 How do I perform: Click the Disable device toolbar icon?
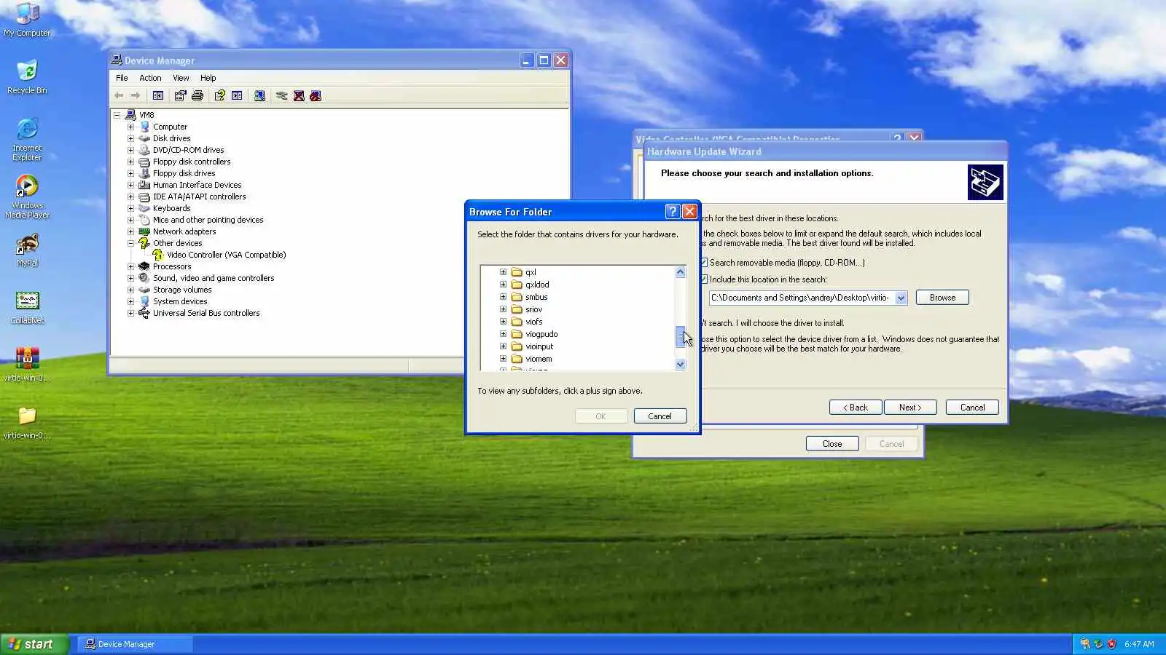[x=316, y=95]
